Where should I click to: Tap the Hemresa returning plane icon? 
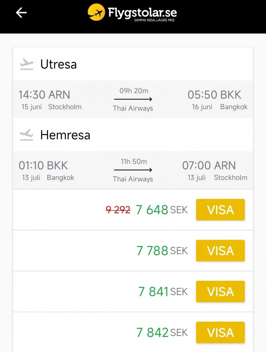point(26,135)
